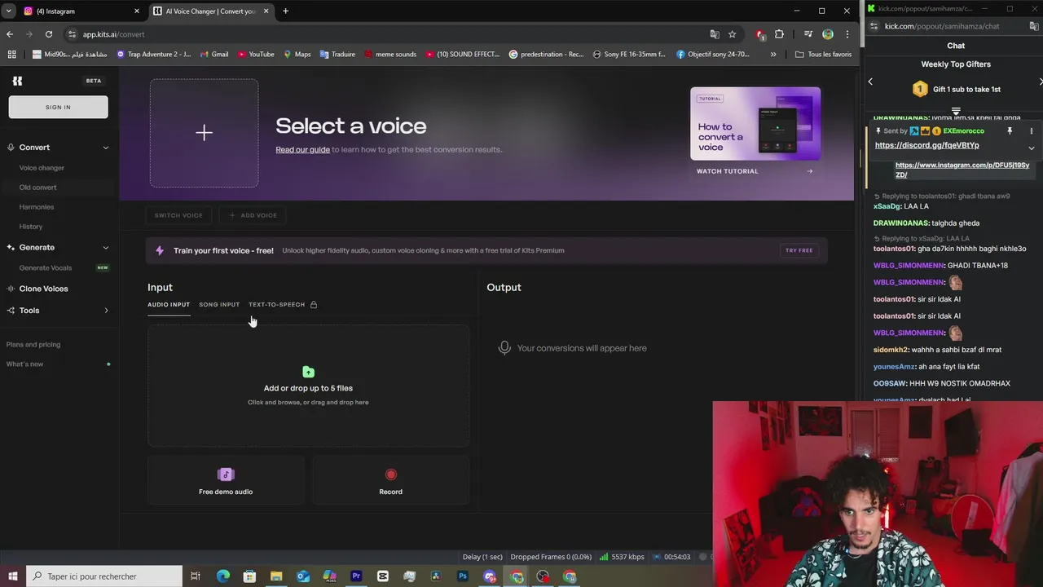
Task: Open the Instagram post link in chat
Action: (x=962, y=170)
